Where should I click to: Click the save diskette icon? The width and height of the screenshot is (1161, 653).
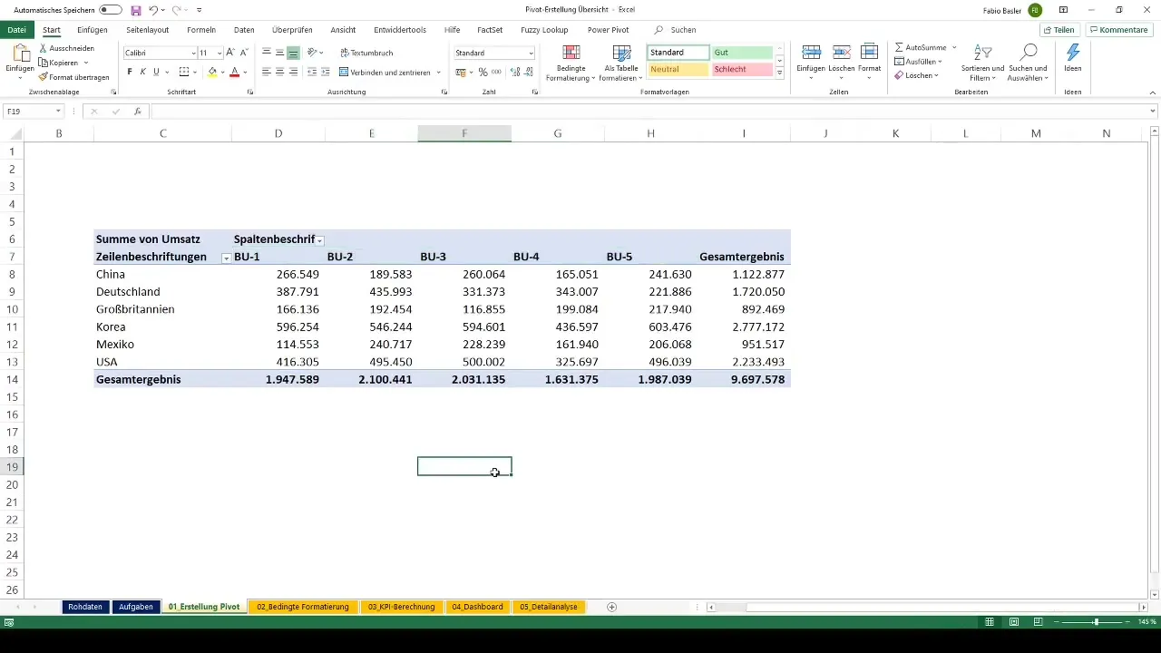click(x=136, y=10)
